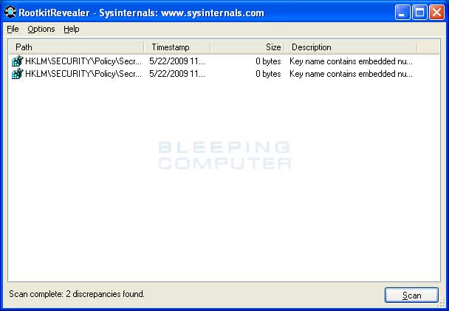The image size is (449, 311).
Task: Sort results by the Path column header
Action: point(75,47)
